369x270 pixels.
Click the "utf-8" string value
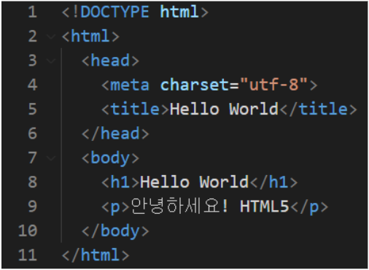click(273, 85)
